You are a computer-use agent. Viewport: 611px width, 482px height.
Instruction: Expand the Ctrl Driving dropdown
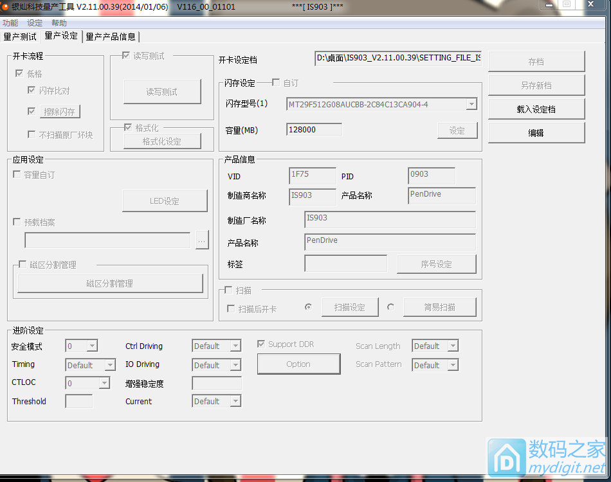point(236,346)
